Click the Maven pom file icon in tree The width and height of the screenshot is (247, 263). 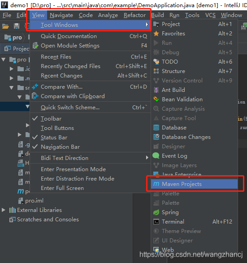pyautogui.click(x=21, y=191)
